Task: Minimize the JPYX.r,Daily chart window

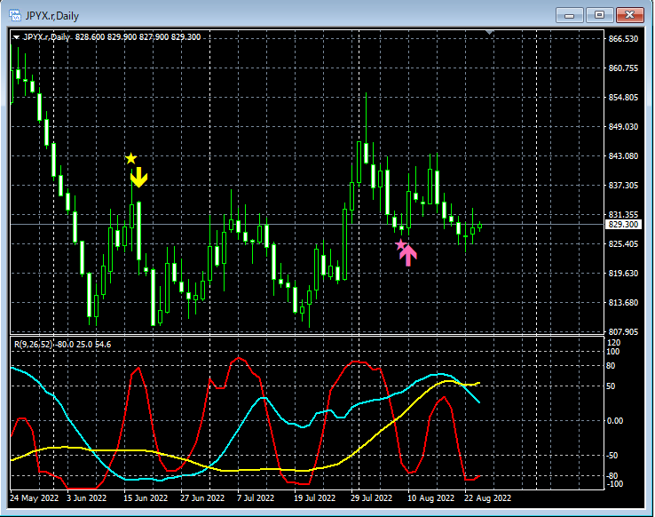Action: point(569,15)
